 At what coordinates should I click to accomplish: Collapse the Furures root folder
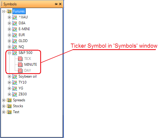tap(4, 11)
